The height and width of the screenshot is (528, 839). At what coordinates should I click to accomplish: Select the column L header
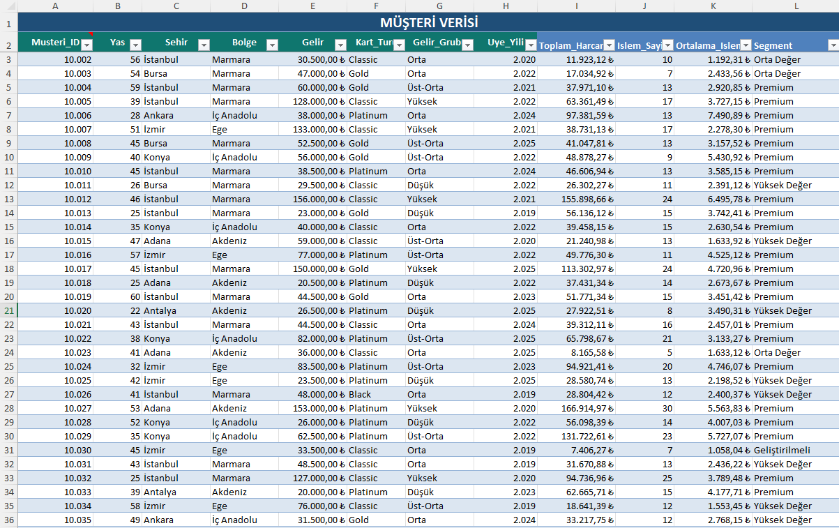pyautogui.click(x=796, y=6)
